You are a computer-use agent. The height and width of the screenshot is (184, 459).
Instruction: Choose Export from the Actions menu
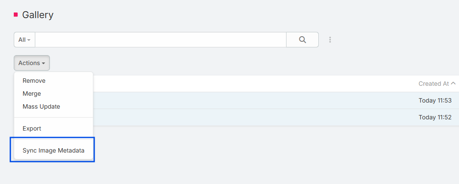(x=32, y=128)
